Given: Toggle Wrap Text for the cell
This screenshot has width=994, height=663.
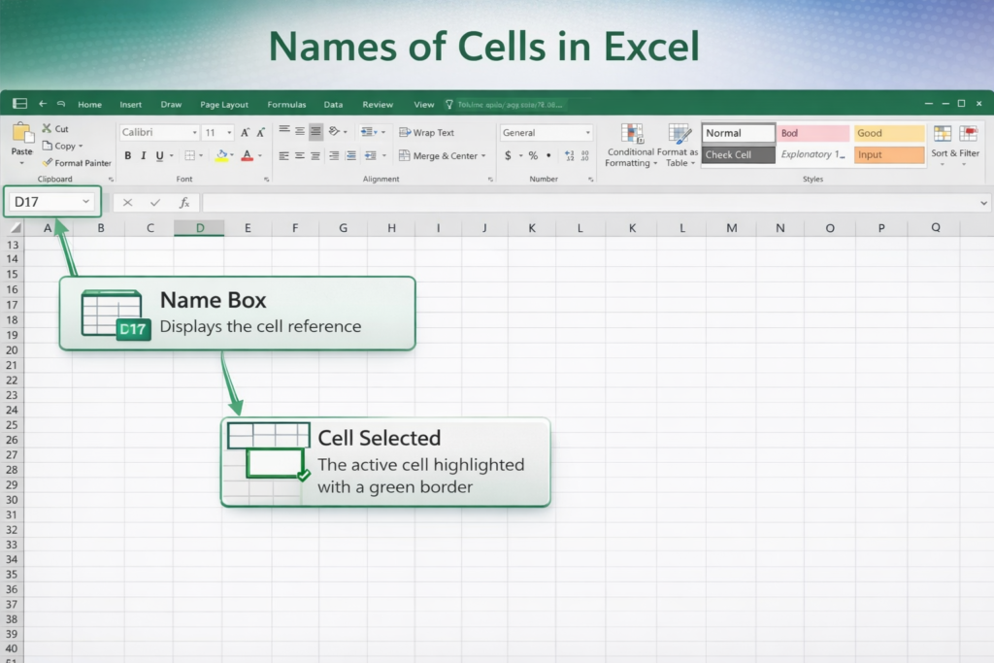Looking at the screenshot, I should tap(425, 133).
